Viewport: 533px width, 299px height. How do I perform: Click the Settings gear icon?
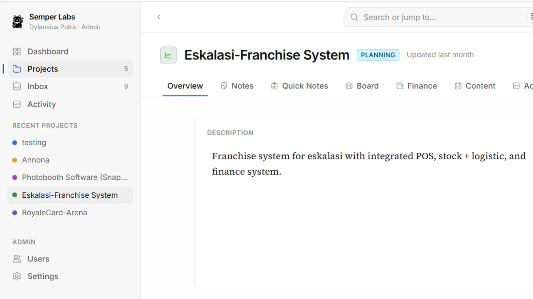[x=17, y=276]
